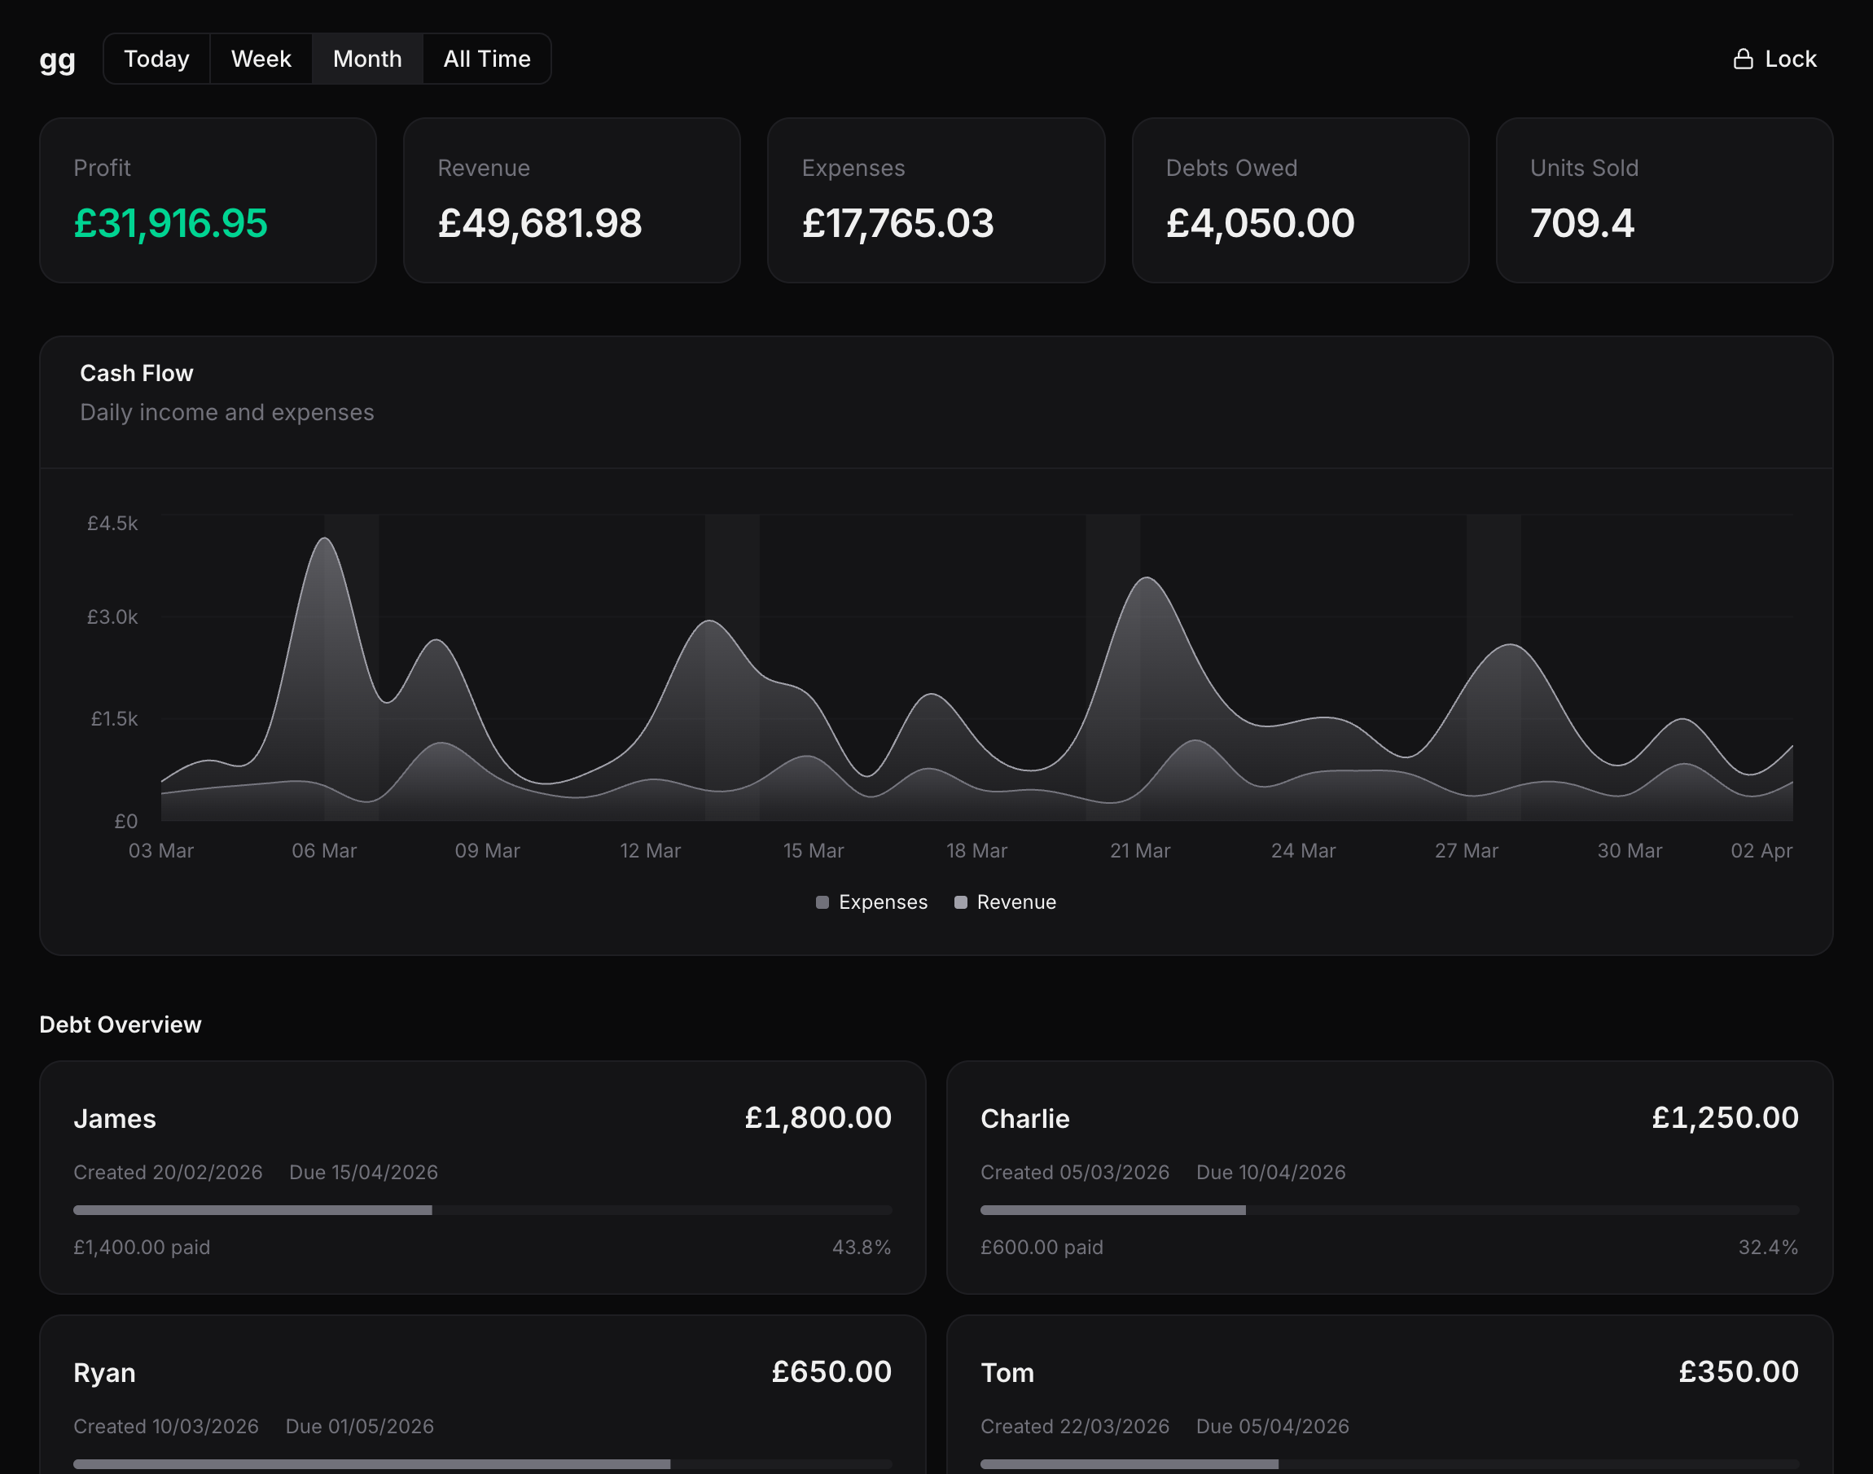Switch to the Week time filter
The width and height of the screenshot is (1873, 1474).
260,58
